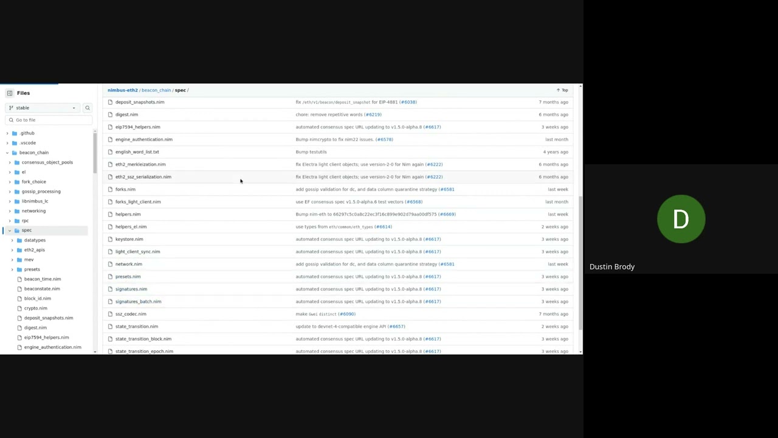Click the el folder icon in tree
The width and height of the screenshot is (778, 438).
click(x=17, y=172)
